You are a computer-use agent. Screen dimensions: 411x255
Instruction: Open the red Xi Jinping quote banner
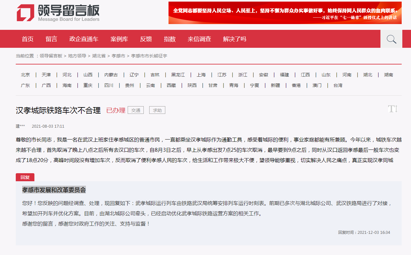(285, 13)
